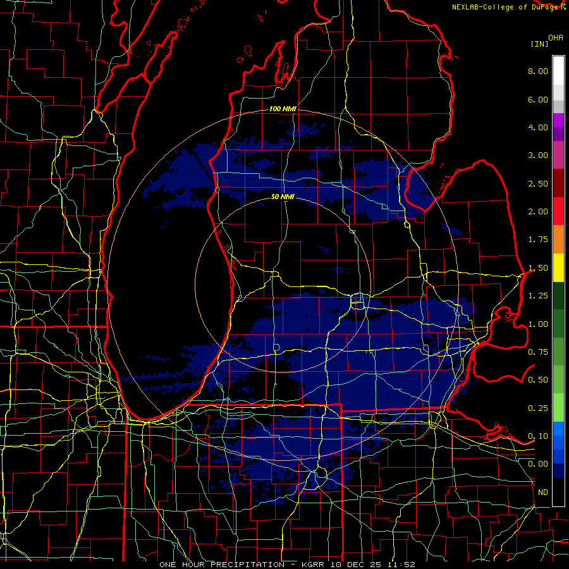This screenshot has height=569, width=569.
Task: Select the 1.00 legend value
Action: tap(538, 324)
